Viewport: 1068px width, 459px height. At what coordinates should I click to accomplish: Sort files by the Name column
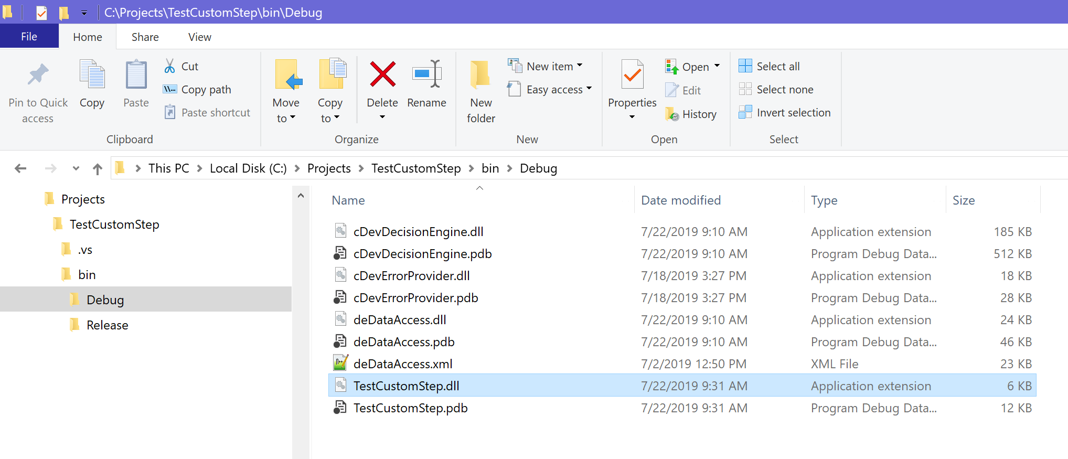tap(348, 200)
